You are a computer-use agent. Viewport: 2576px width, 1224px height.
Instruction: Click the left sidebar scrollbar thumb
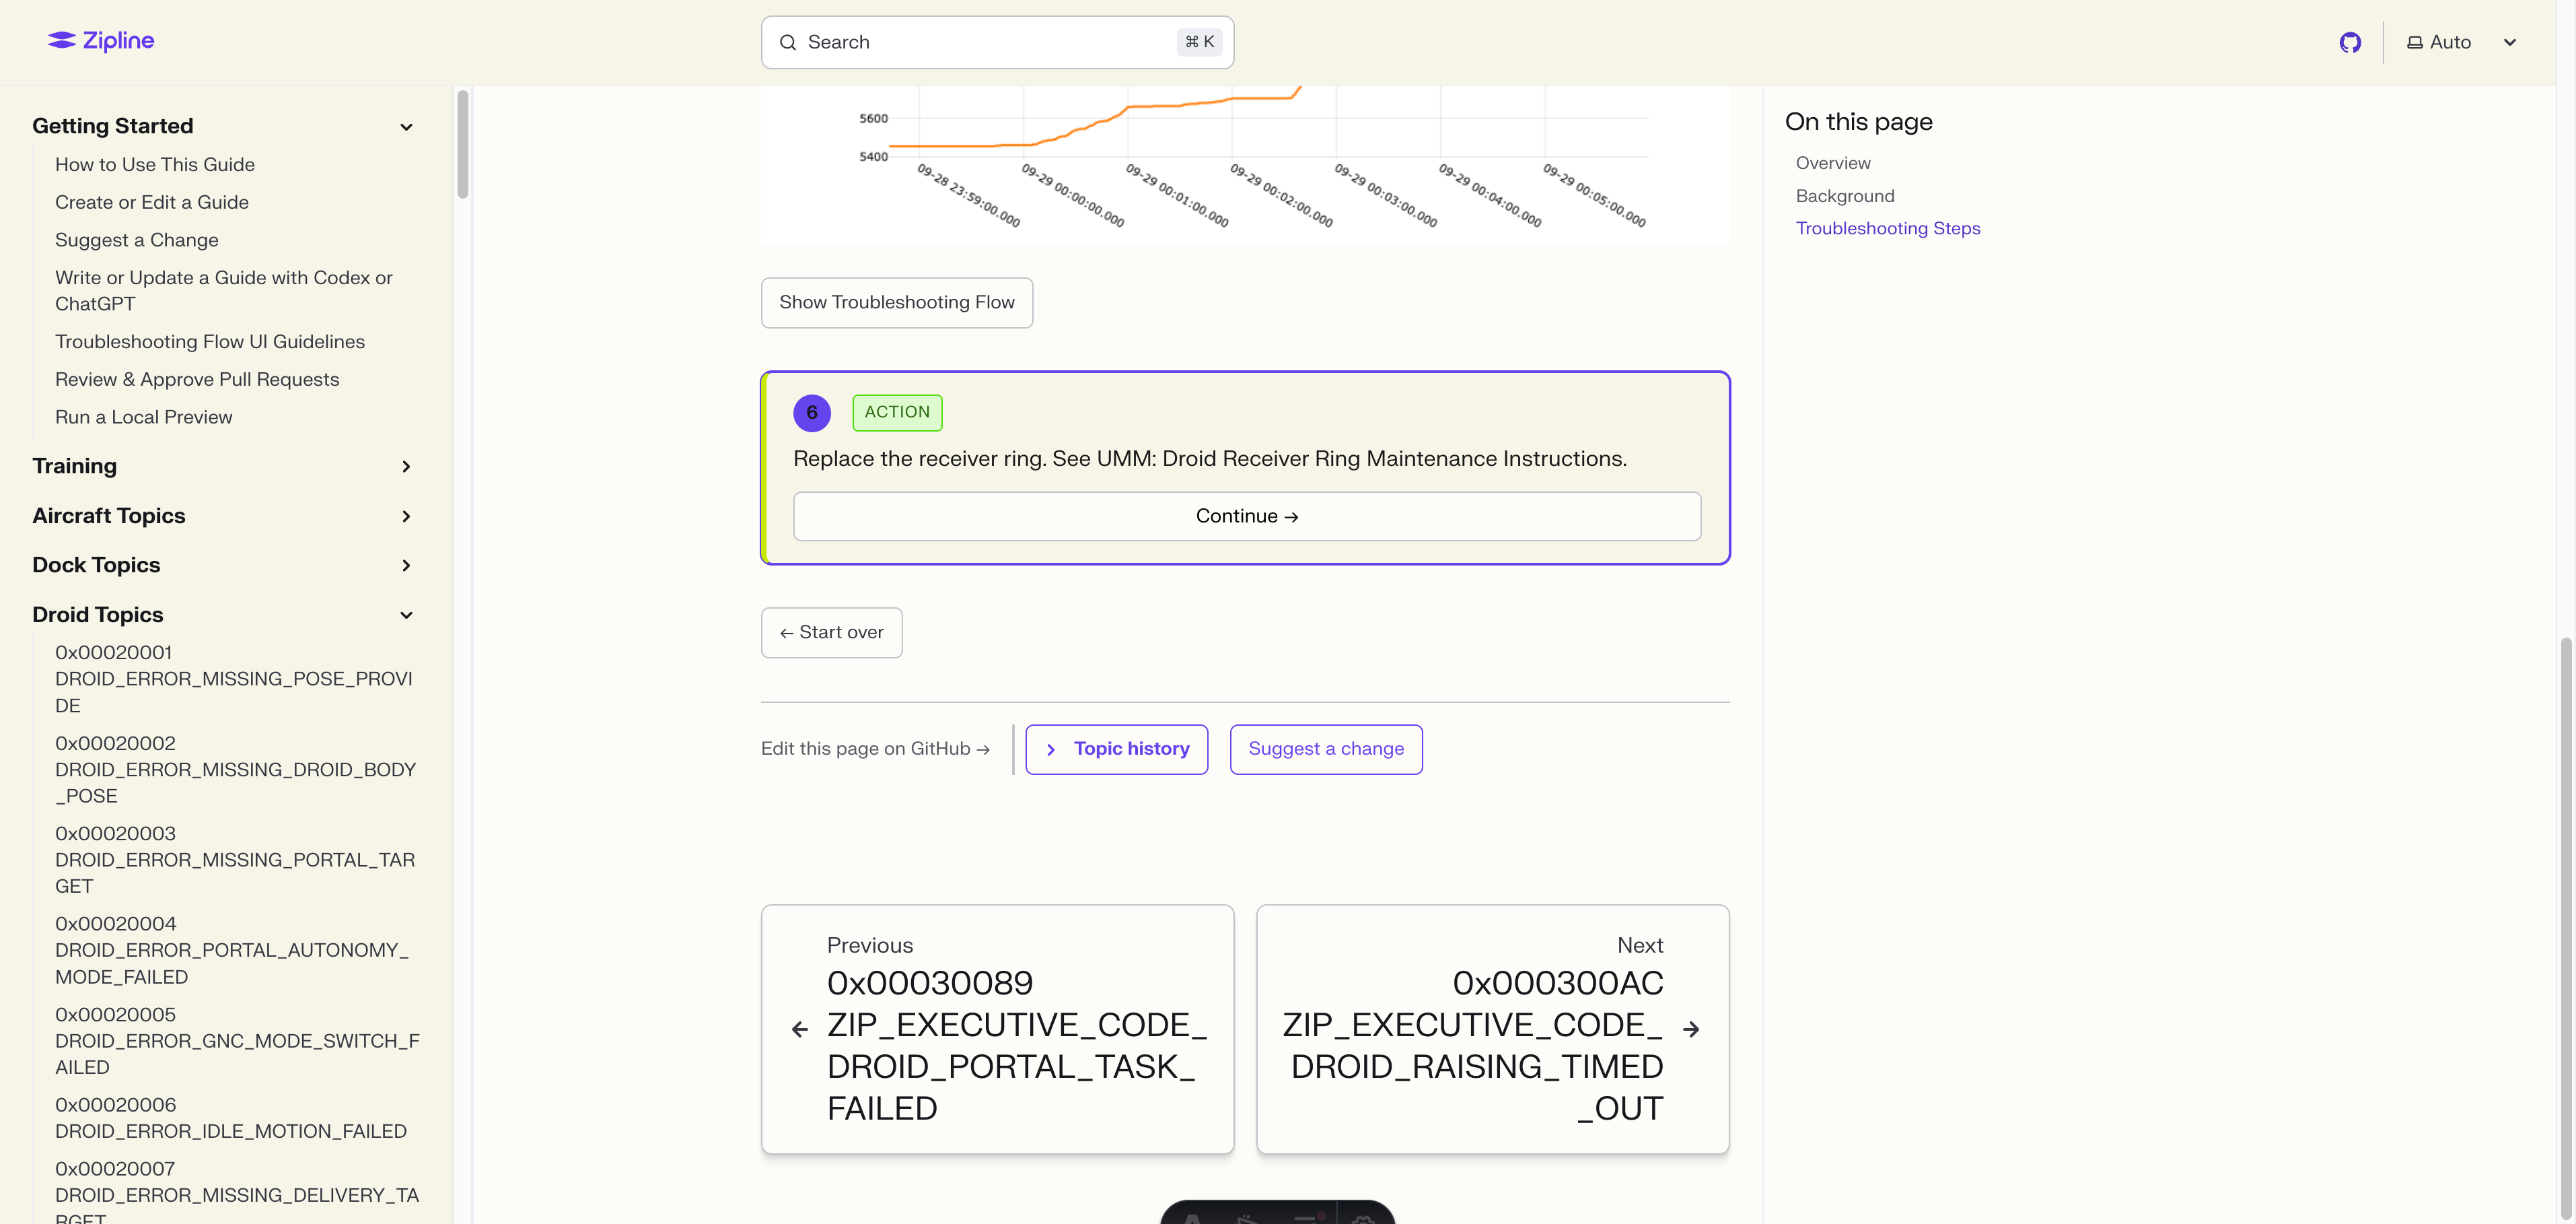pyautogui.click(x=462, y=145)
